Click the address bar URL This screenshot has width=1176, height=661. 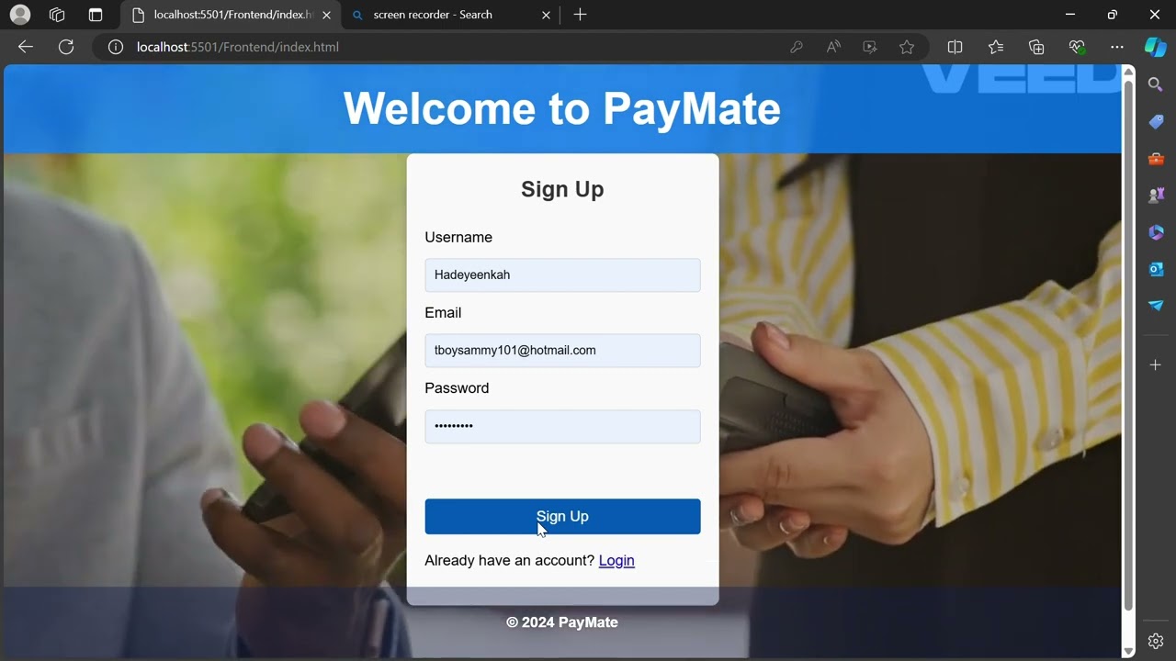238,47
